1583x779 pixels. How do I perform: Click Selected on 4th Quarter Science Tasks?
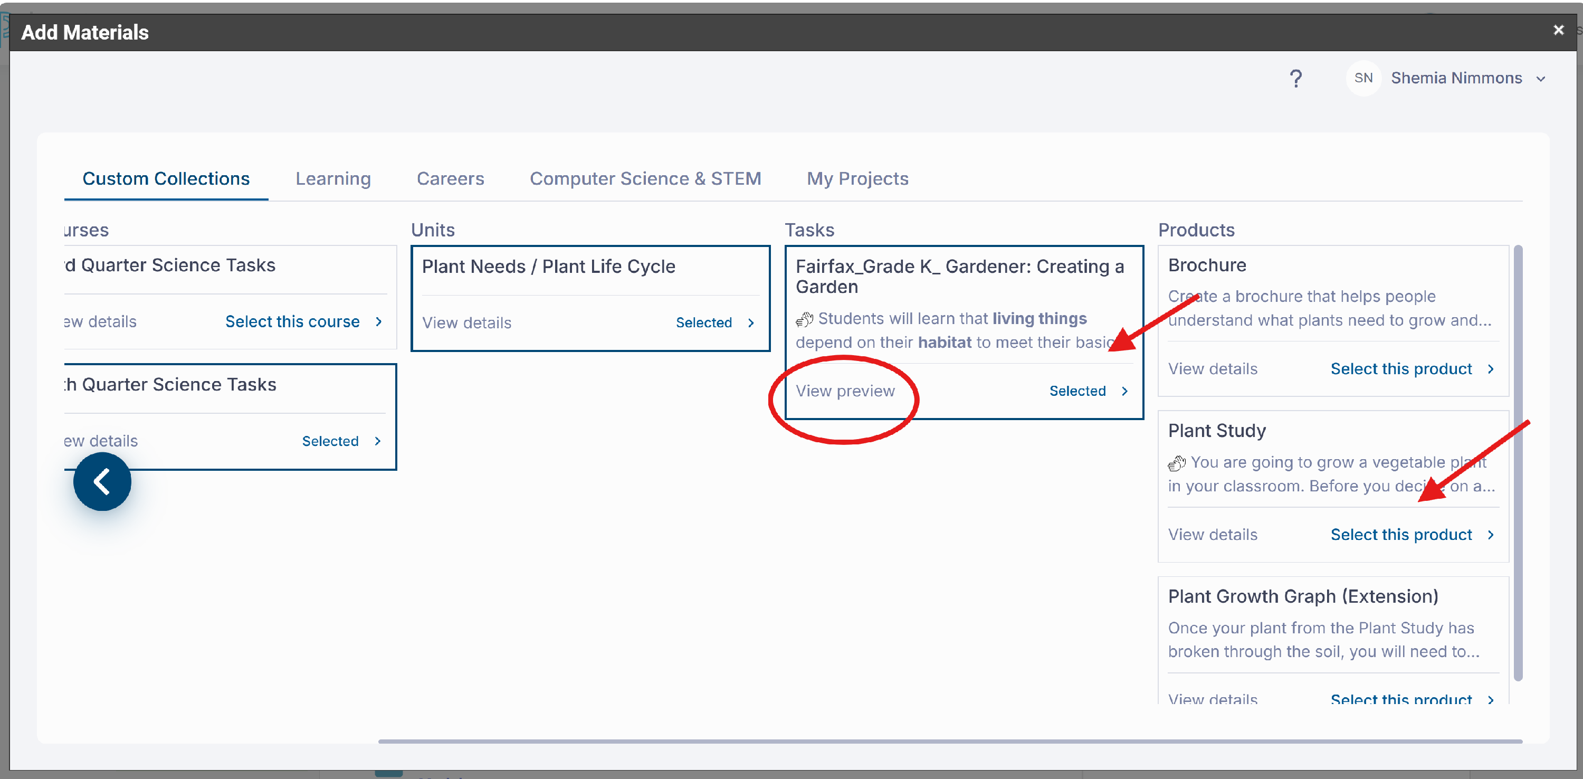[330, 441]
